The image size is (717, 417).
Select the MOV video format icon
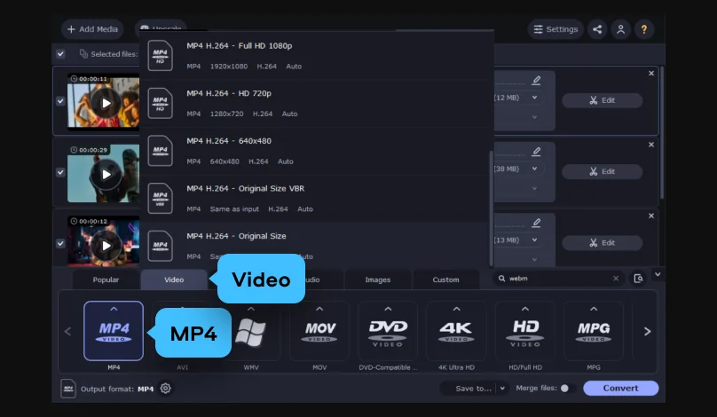click(319, 331)
